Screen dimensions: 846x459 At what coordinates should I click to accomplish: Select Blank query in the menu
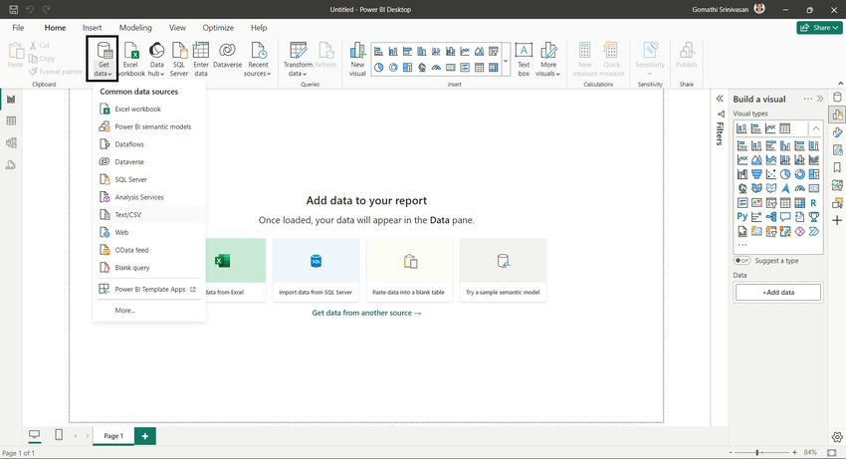click(149, 267)
